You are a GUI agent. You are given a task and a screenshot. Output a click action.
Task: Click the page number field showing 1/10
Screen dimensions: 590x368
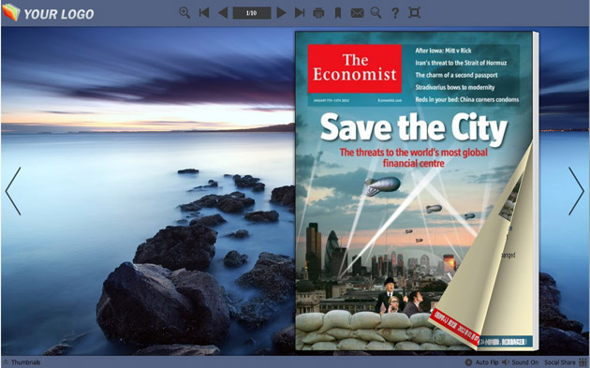pyautogui.click(x=252, y=13)
